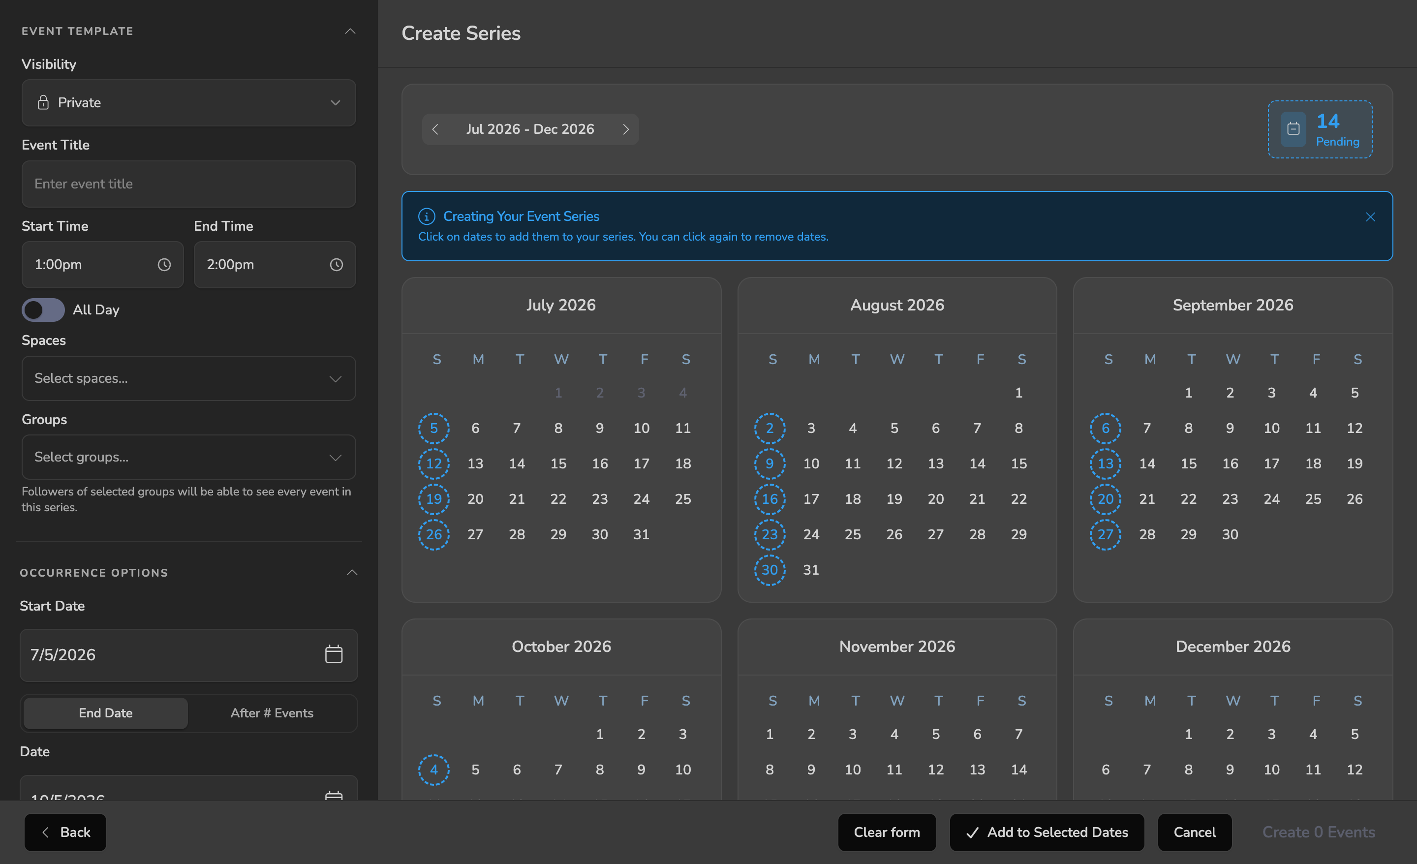Deselect July 26 in July 2026
This screenshot has width=1417, height=864.
(x=433, y=535)
